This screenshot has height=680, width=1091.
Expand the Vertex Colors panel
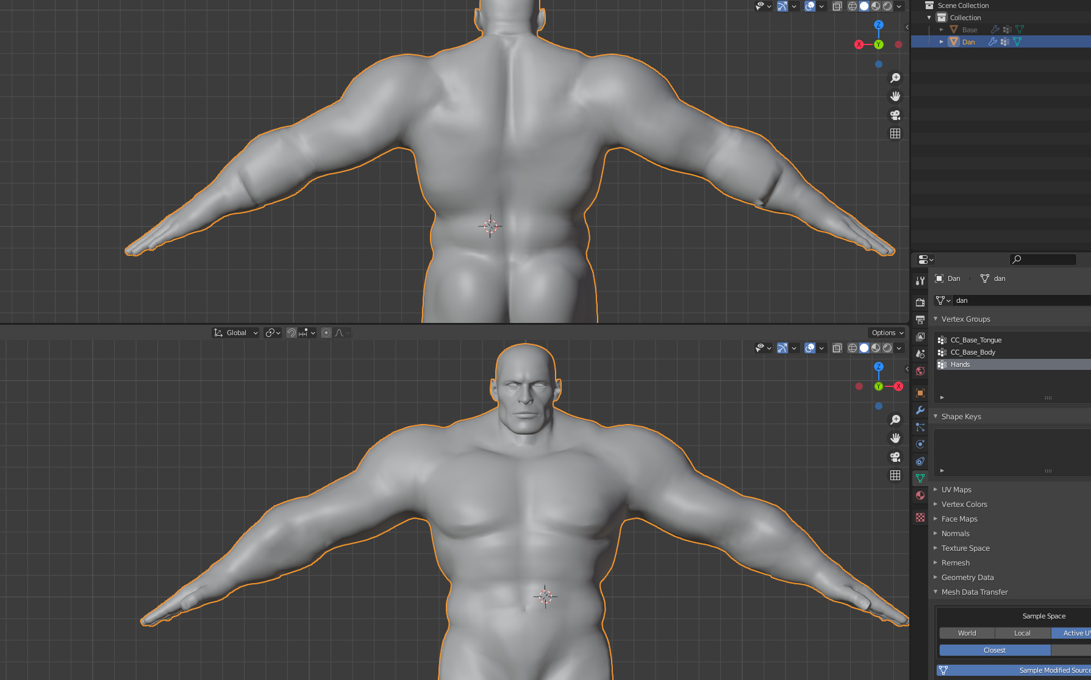(935, 504)
